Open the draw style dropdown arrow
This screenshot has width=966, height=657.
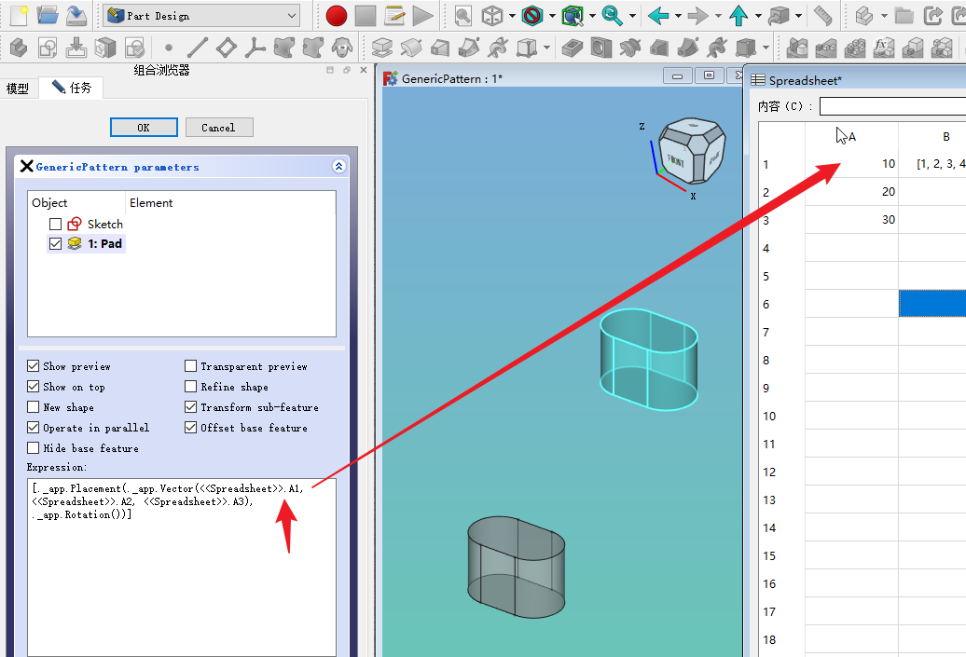(x=552, y=16)
